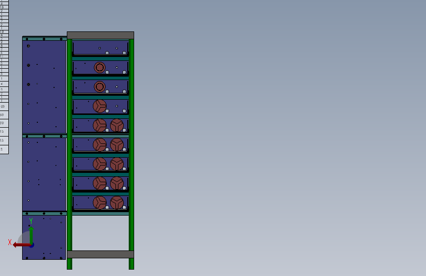
Task: Select the middle blue side panel
Action: (44, 174)
